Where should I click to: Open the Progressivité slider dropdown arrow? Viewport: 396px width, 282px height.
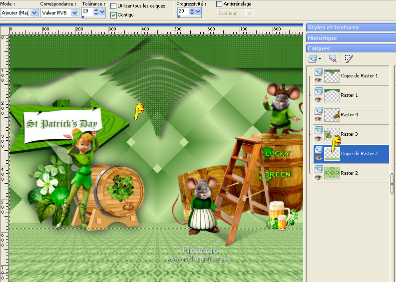(198, 11)
